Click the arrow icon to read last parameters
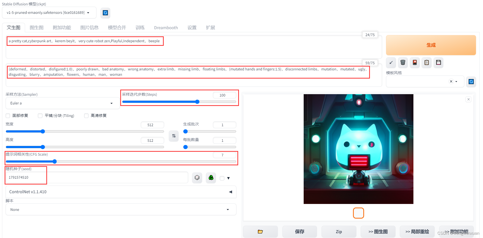The width and height of the screenshot is (483, 238). coord(391,62)
